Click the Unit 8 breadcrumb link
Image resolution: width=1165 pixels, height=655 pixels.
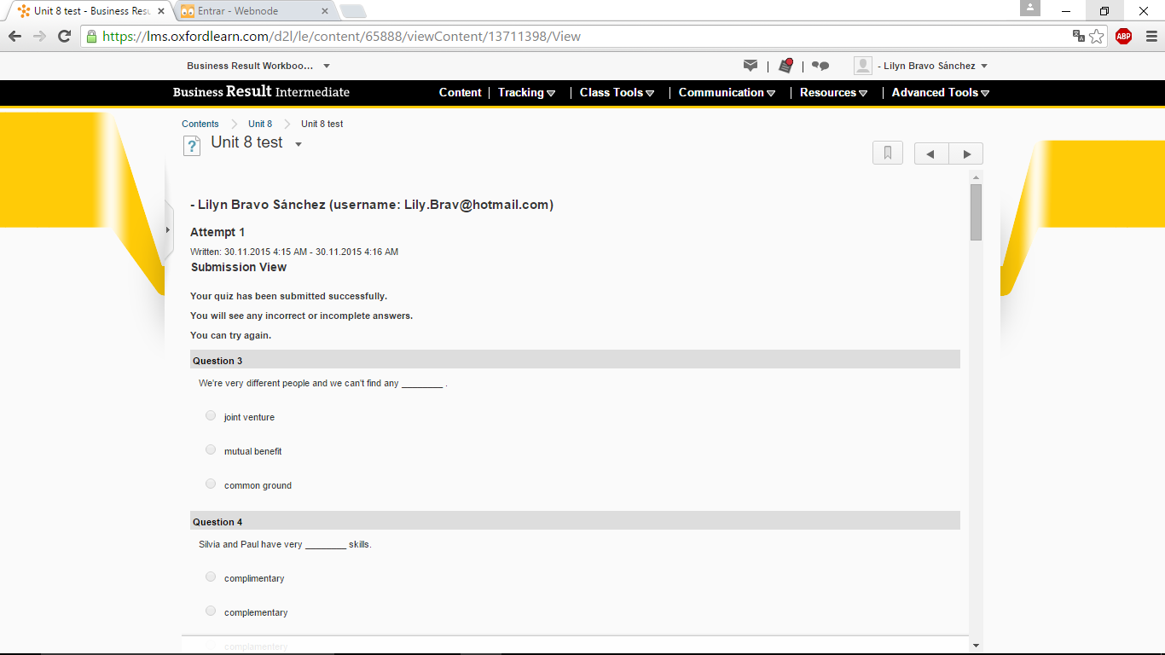click(x=260, y=124)
